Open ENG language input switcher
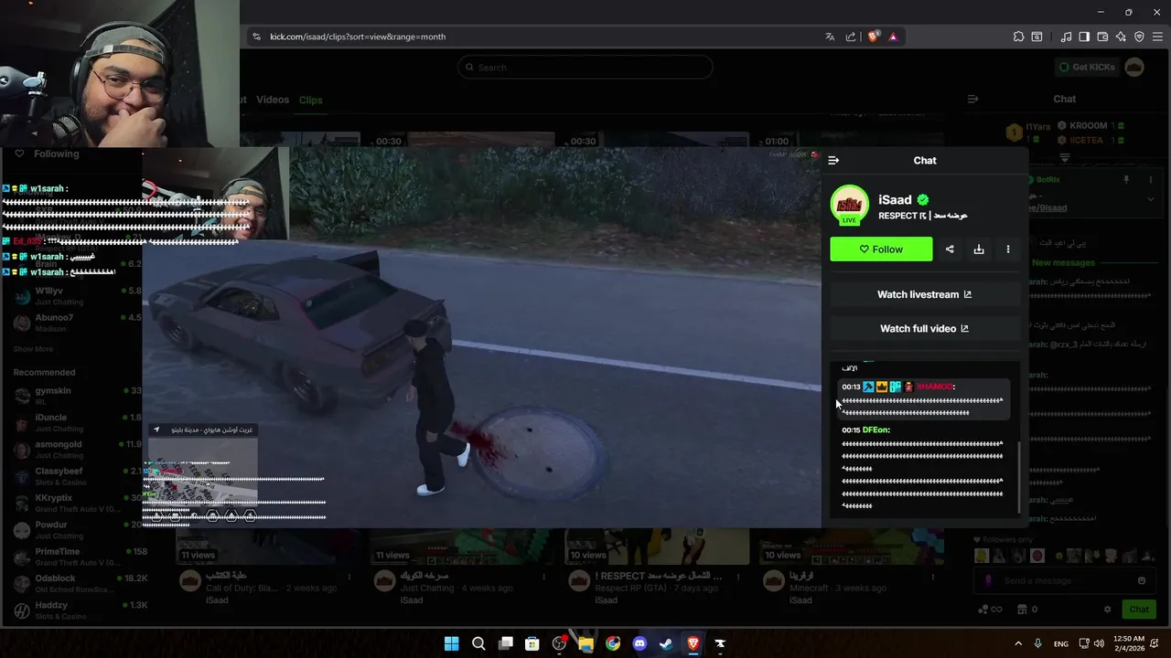This screenshot has height=658, width=1171. tap(1061, 643)
